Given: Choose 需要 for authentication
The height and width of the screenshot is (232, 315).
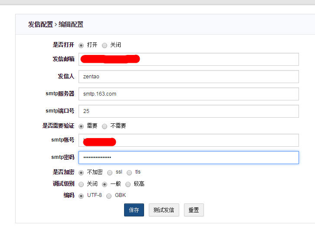Looking at the screenshot, I should coord(81,126).
